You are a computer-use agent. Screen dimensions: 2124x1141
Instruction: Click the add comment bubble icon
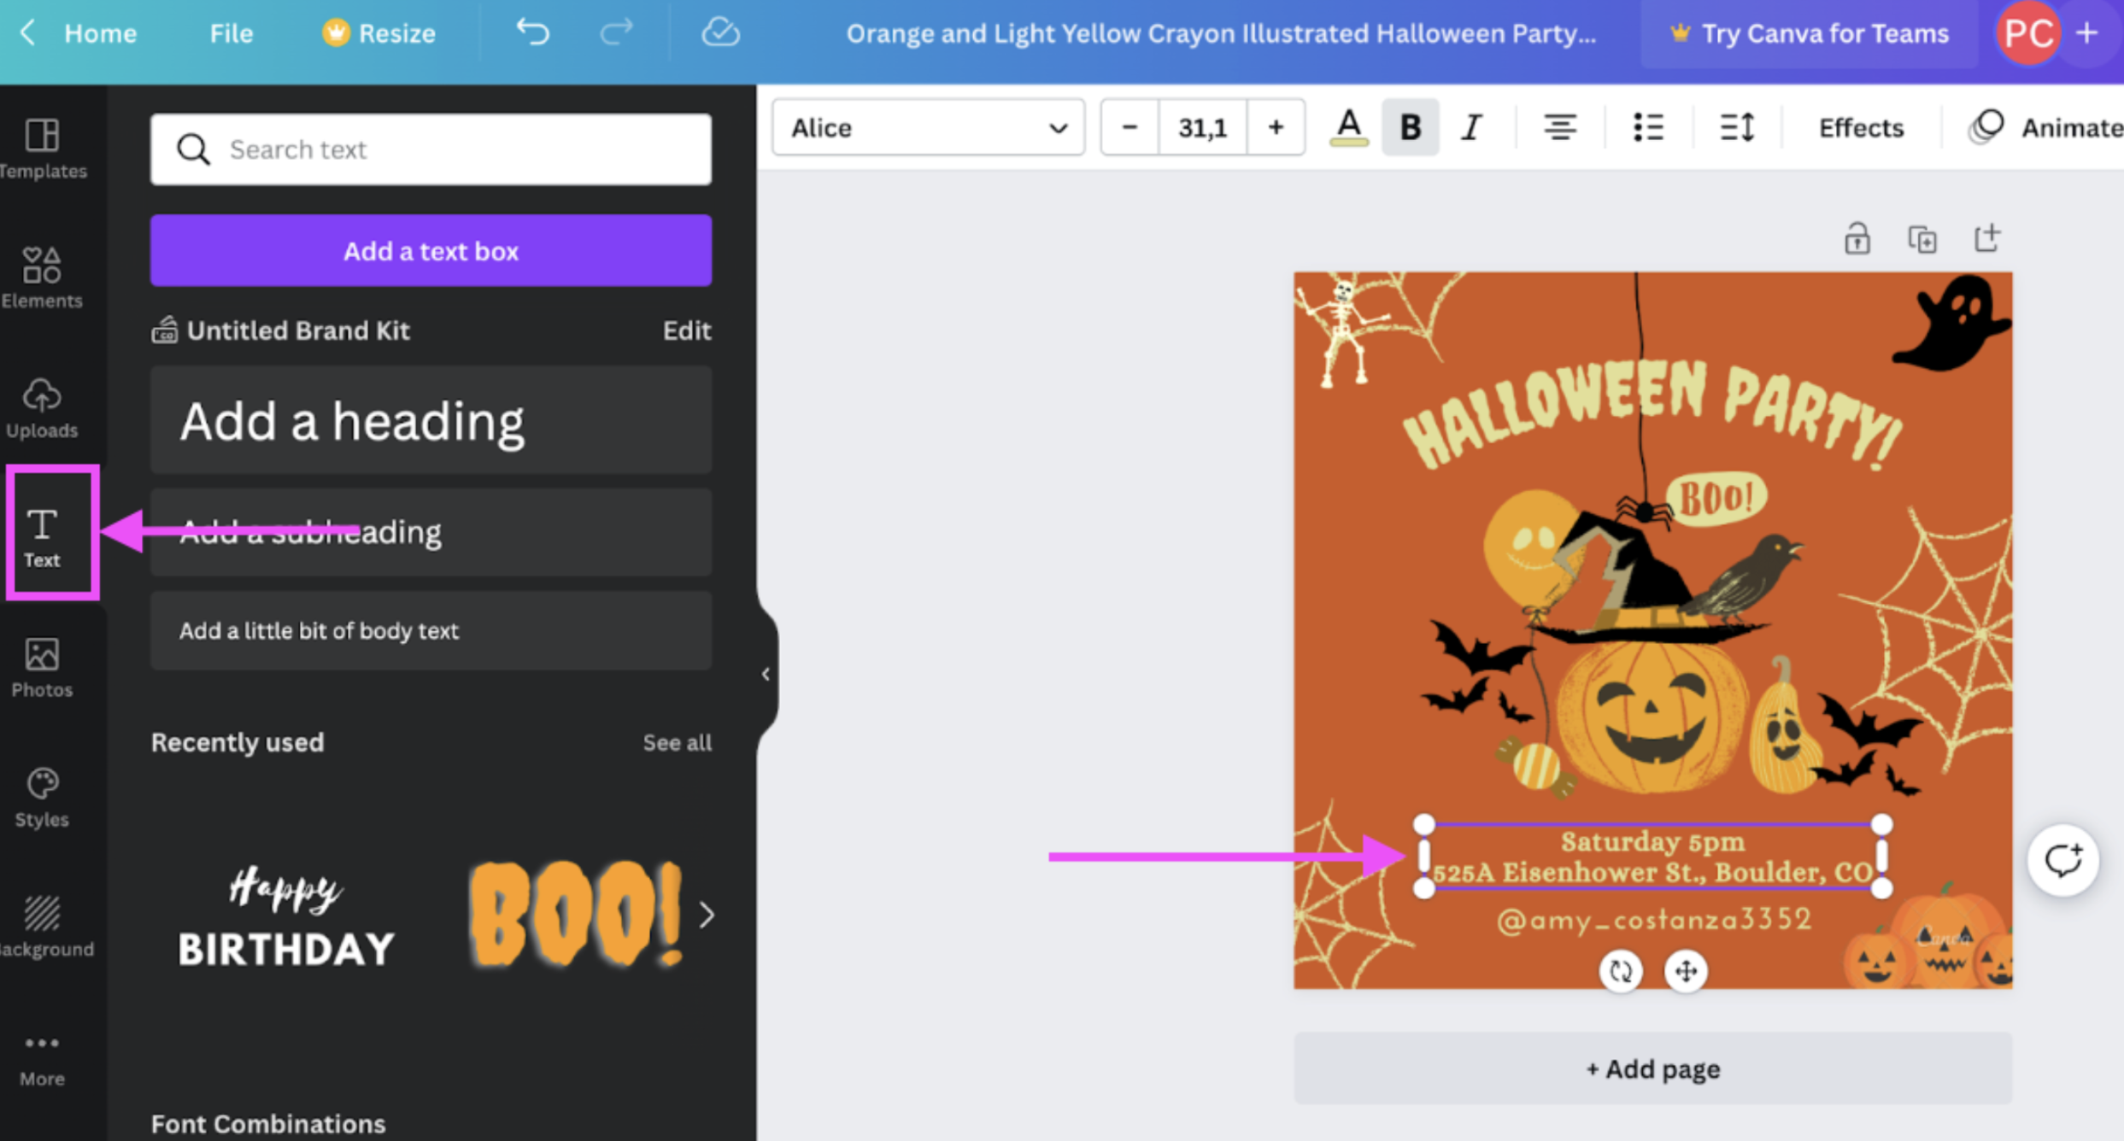2062,860
